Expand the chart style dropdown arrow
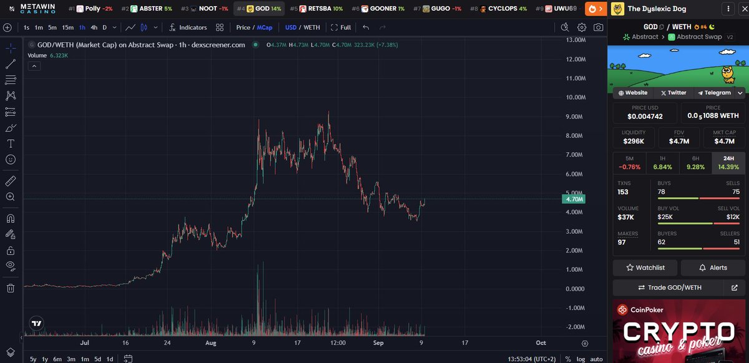 pos(155,27)
